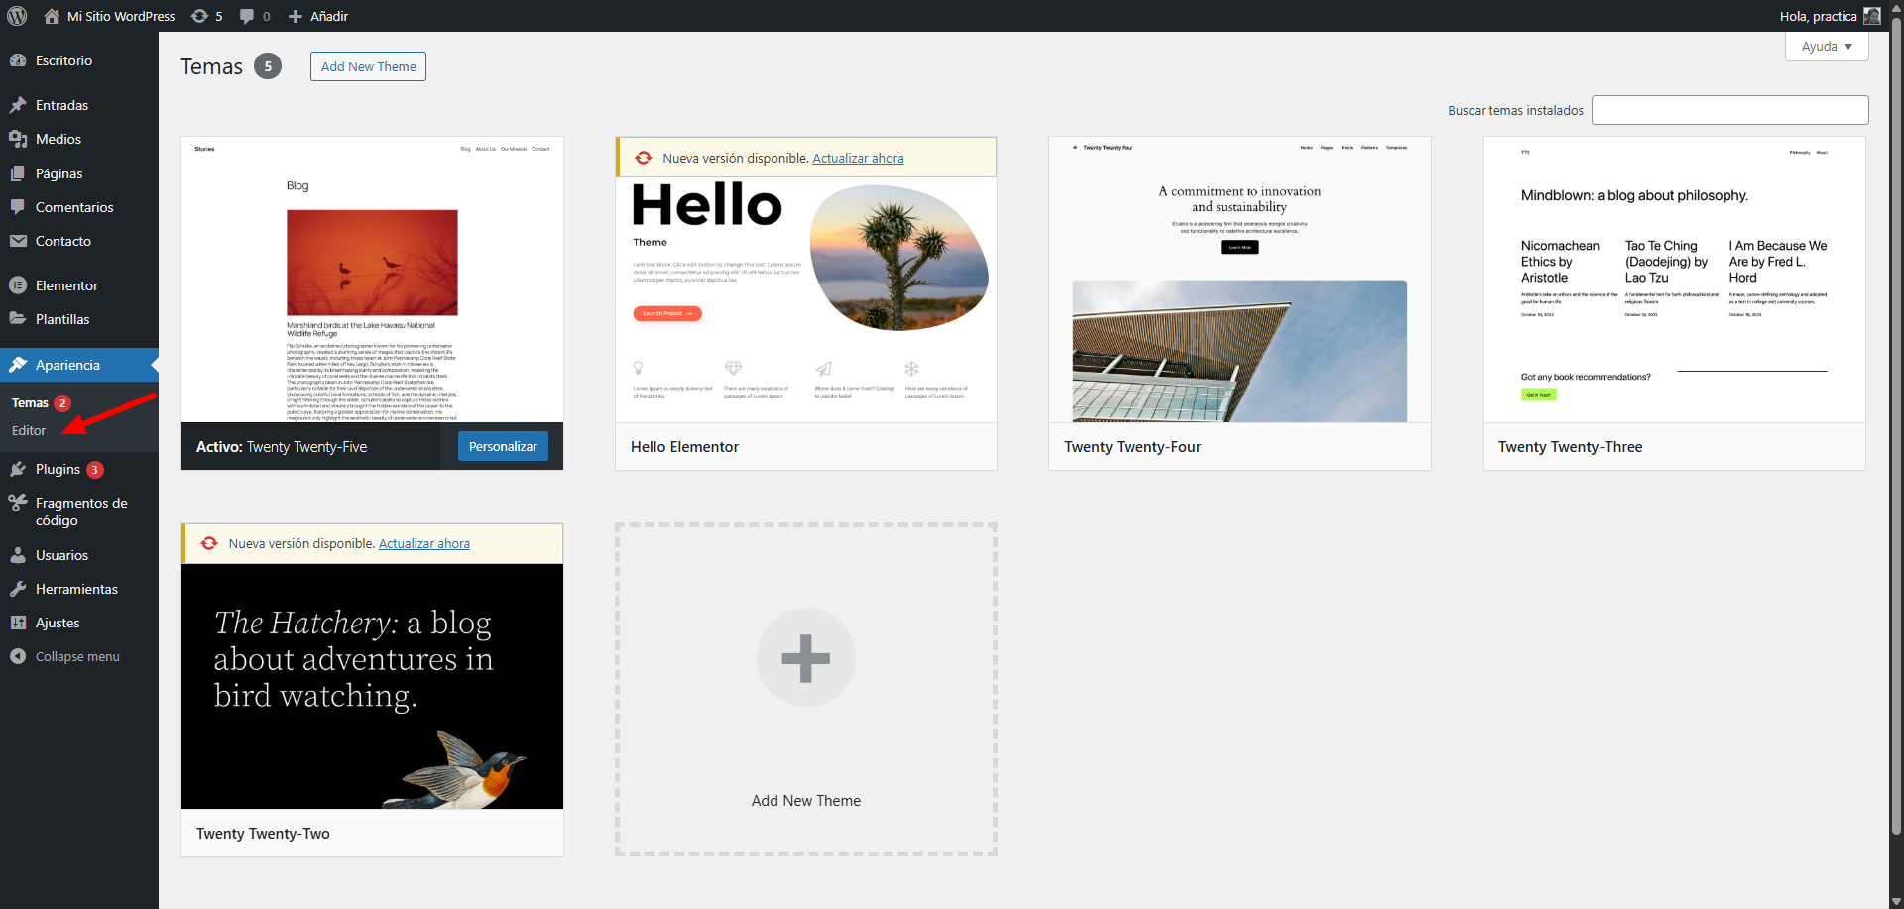Open the Editor submenu under Apariencia
The image size is (1904, 909).
[29, 431]
